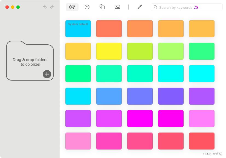Click the drag and drop folder area
This screenshot has height=158, width=226.
(x=30, y=60)
